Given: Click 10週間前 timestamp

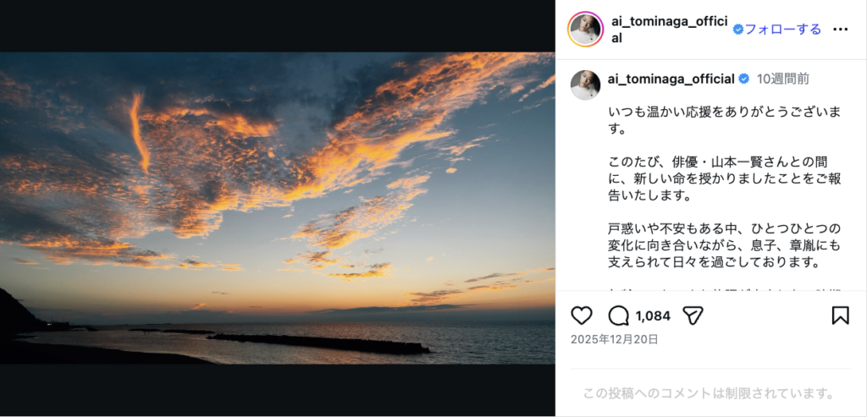Looking at the screenshot, I should coord(783,79).
